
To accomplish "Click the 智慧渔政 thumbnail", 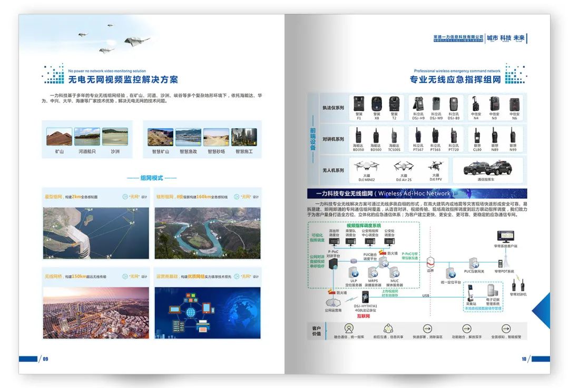I will point(188,137).
